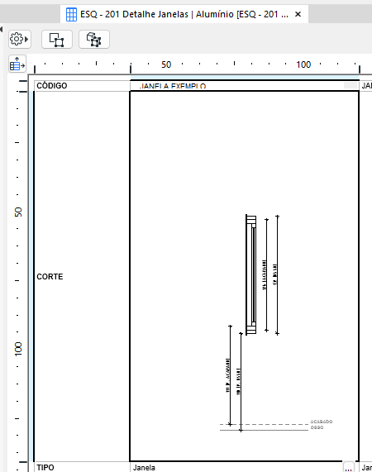Close the ESQ - 201 Detalhe Janelas tab

click(x=298, y=14)
